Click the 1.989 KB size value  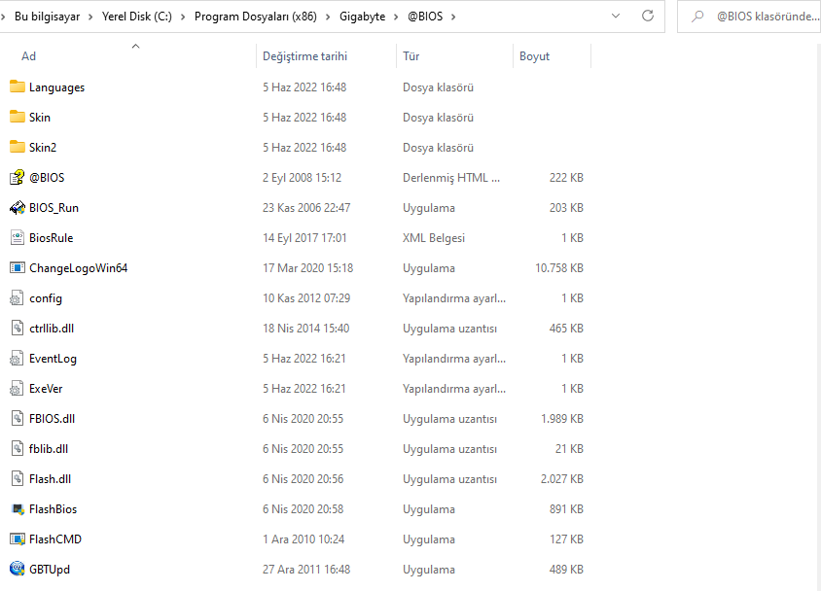point(562,418)
